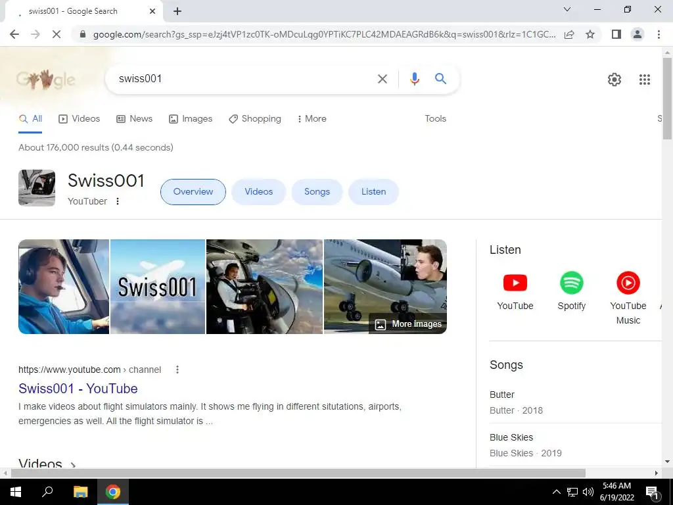Click the horizontal scrollbar thumb
Viewport: 673px width, 505px height.
[298, 473]
